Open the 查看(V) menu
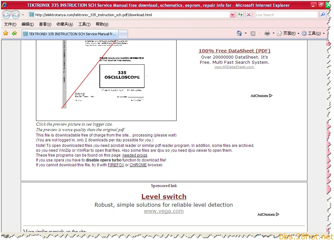Image resolution: width=334 pixels, height=241 pixels. 45,24
